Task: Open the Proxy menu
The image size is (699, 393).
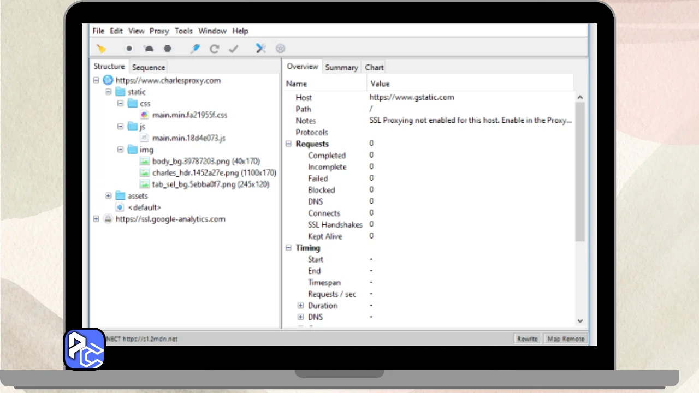Action: (159, 31)
